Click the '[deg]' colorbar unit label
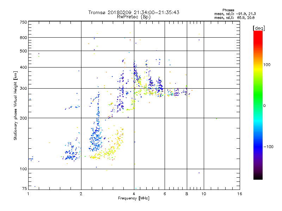The height and width of the screenshot is (211, 282). [259, 28]
